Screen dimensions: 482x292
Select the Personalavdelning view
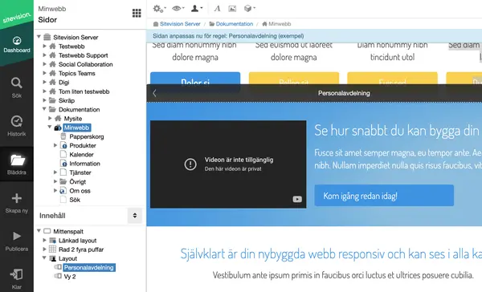coord(89,267)
